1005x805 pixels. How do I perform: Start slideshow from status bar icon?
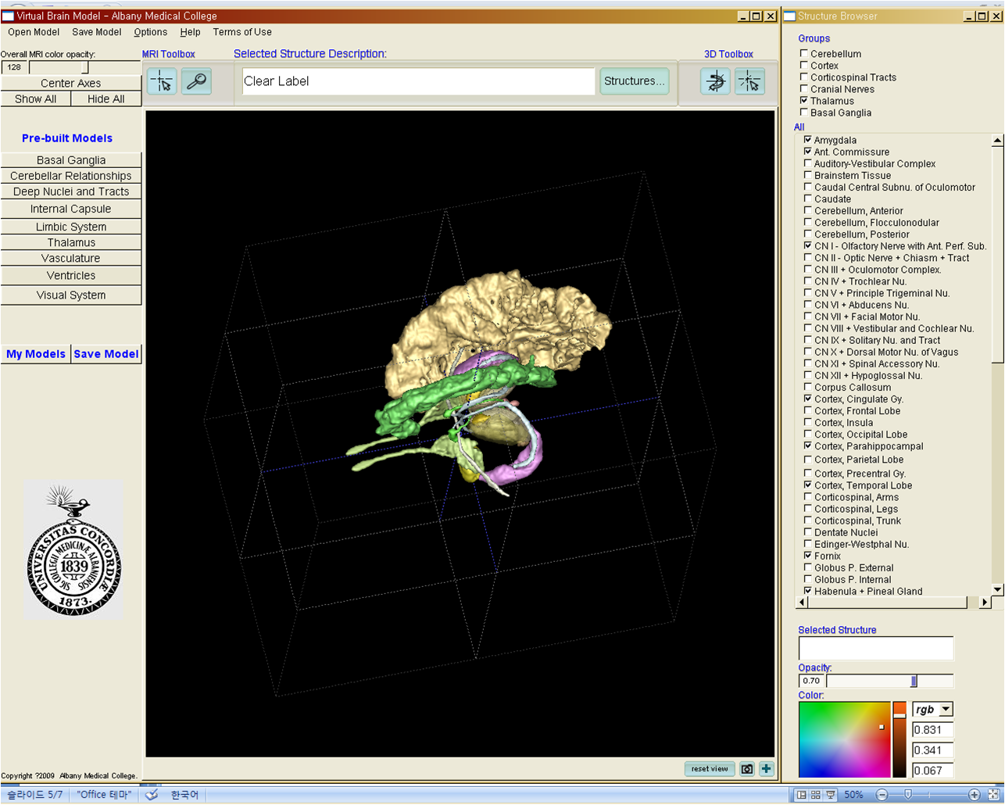tap(831, 795)
